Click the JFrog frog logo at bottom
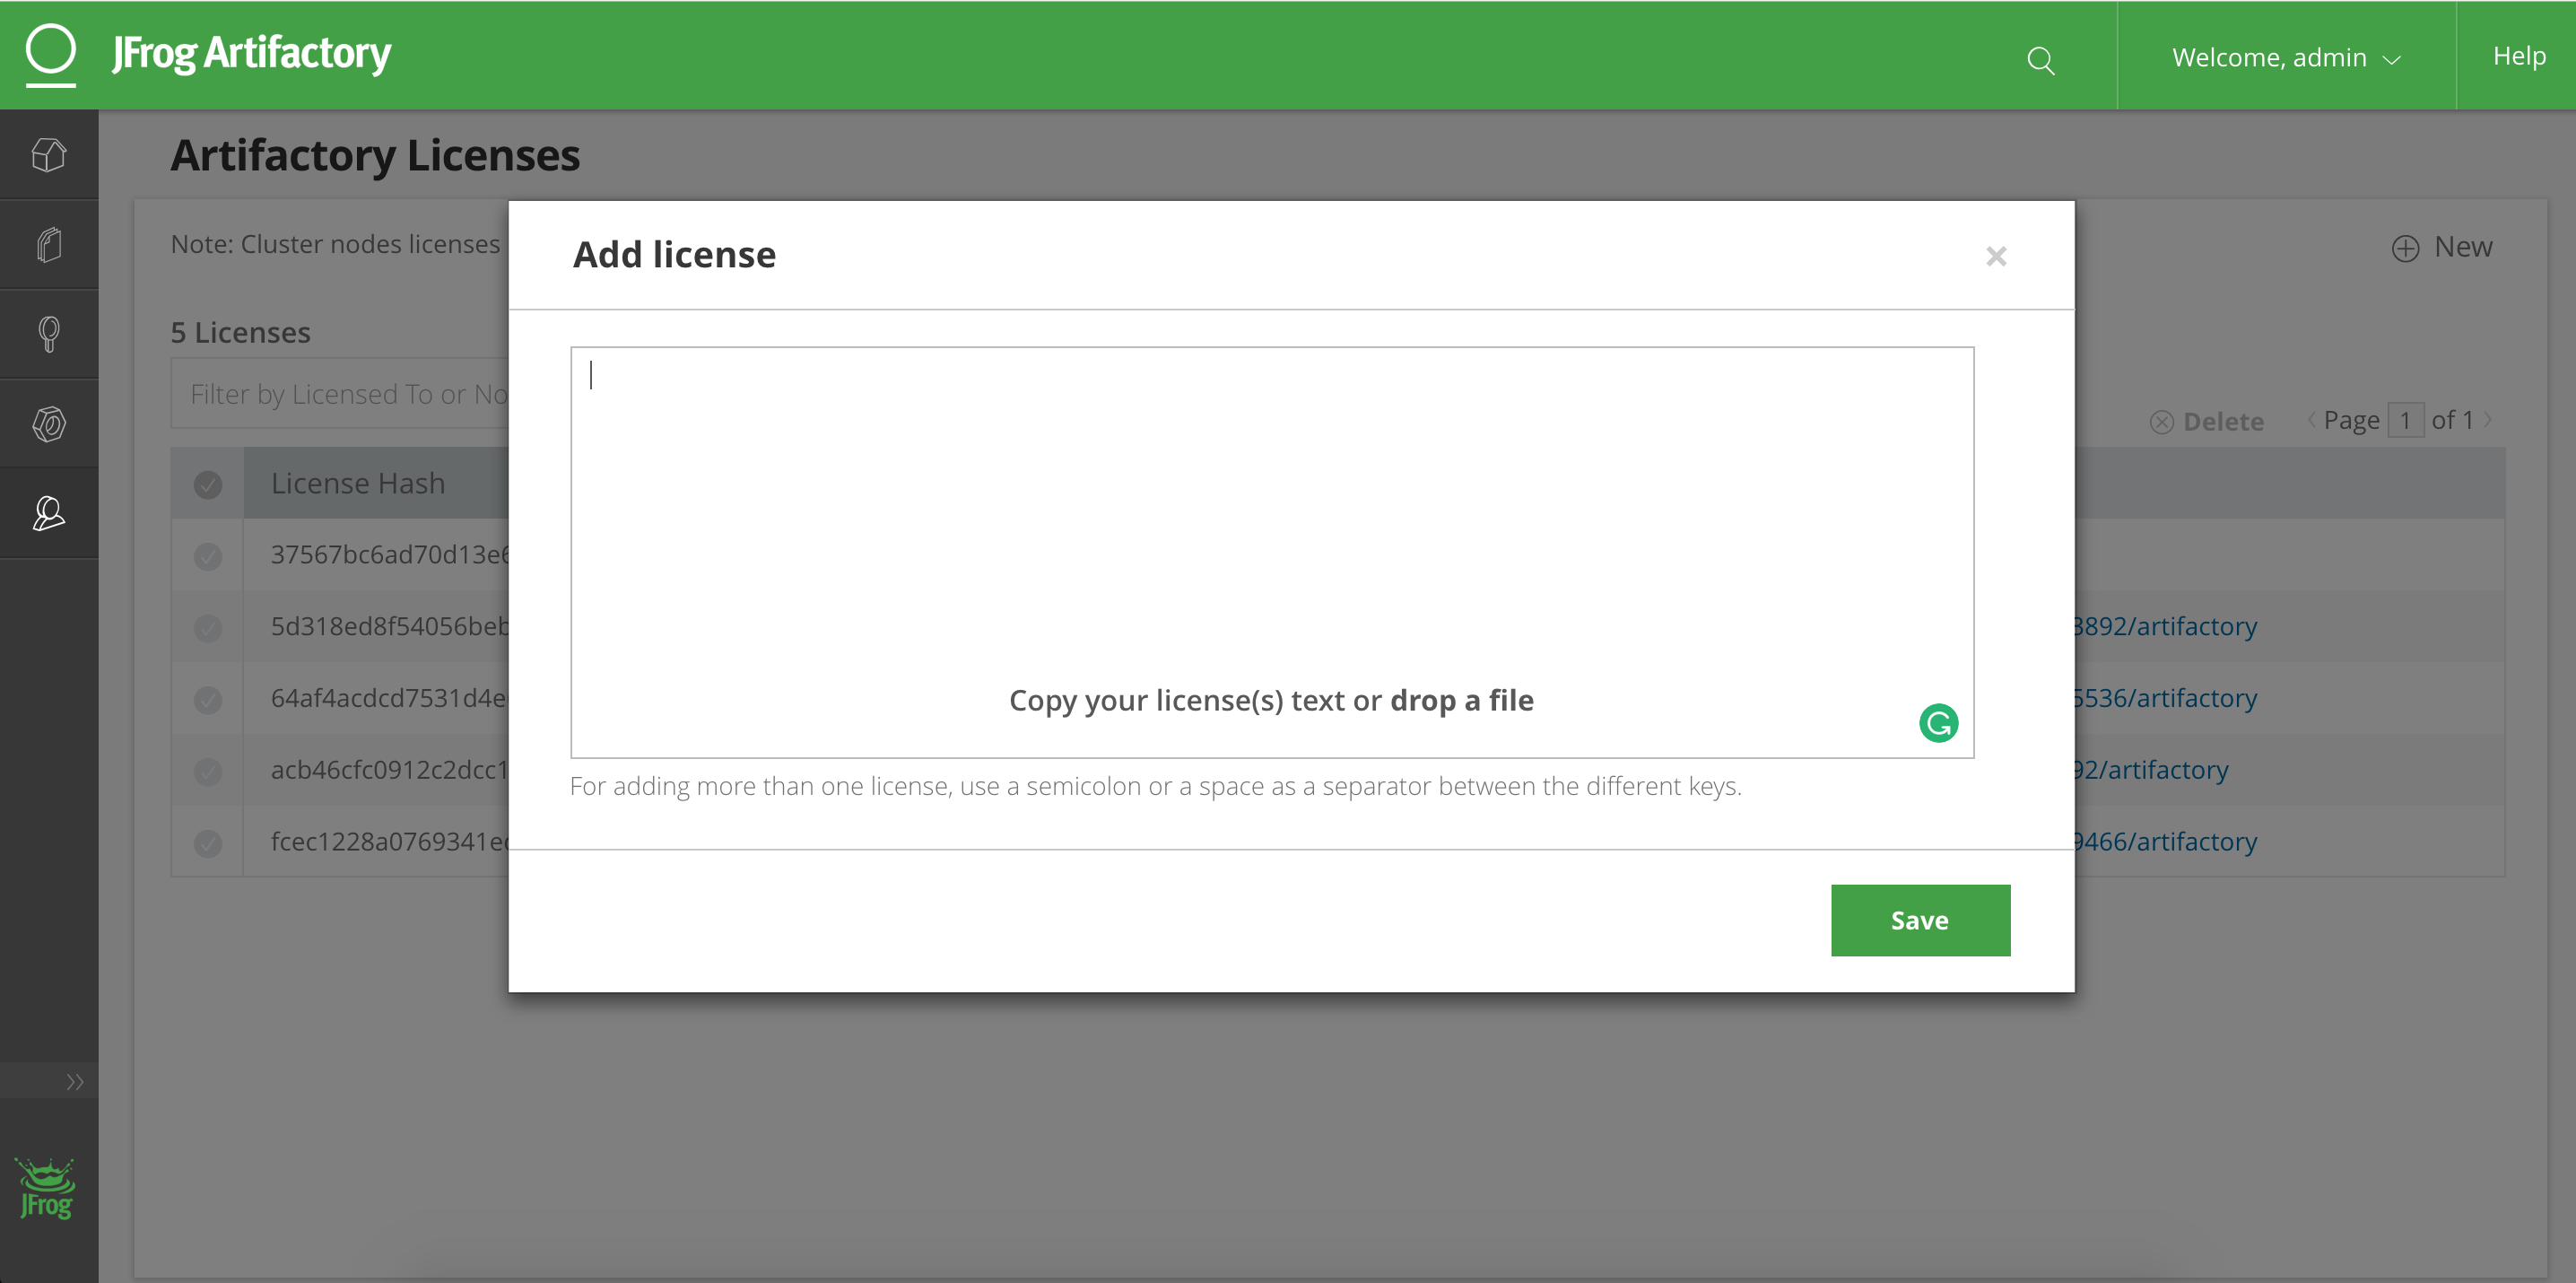Viewport: 2576px width, 1283px height. tap(47, 1188)
